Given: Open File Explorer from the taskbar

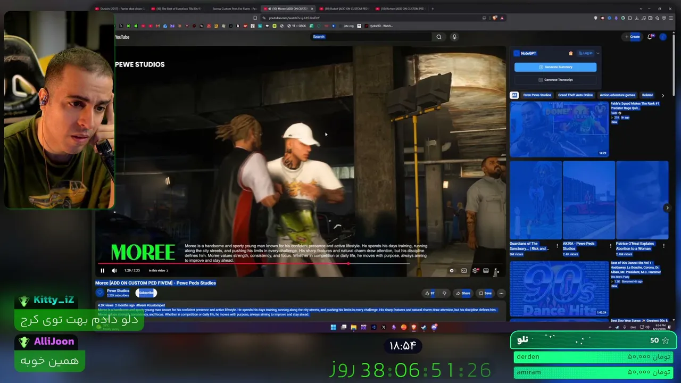Looking at the screenshot, I should coord(353,327).
